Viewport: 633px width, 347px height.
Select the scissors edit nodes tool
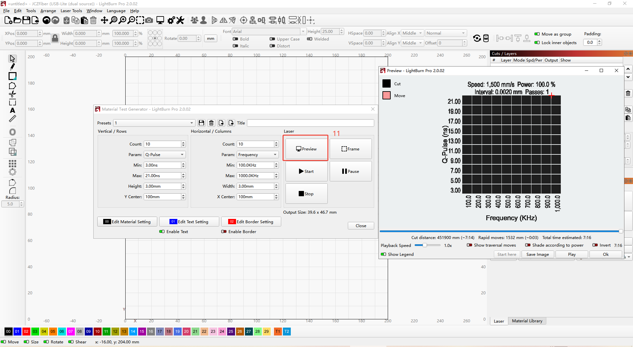[13, 94]
